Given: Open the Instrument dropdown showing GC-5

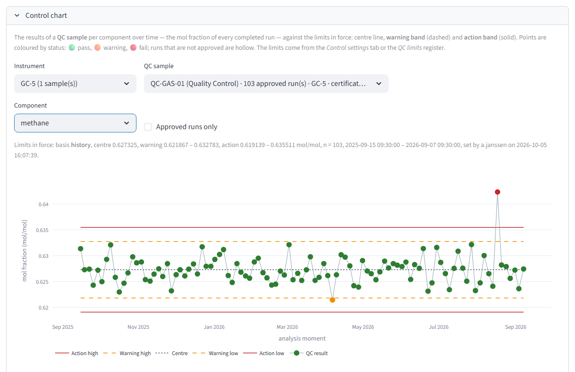Looking at the screenshot, I should click(x=75, y=84).
